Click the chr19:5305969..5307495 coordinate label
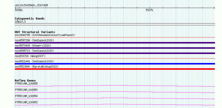 31,5
